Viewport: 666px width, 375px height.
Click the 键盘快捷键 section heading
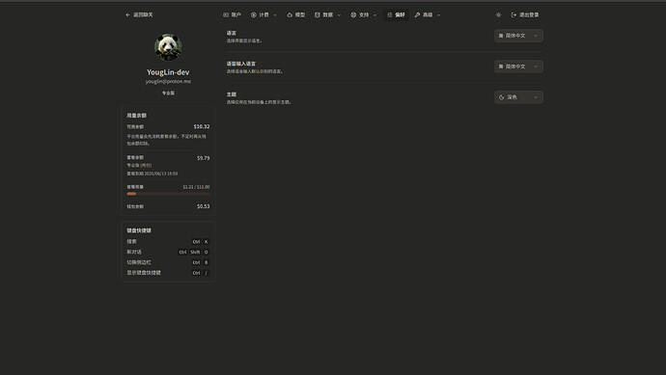139,230
